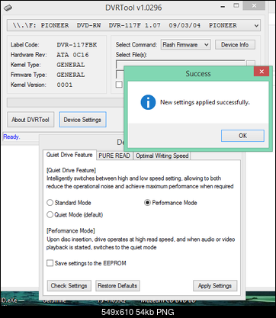Select Quiet Mode (default) radio button

click(x=50, y=214)
